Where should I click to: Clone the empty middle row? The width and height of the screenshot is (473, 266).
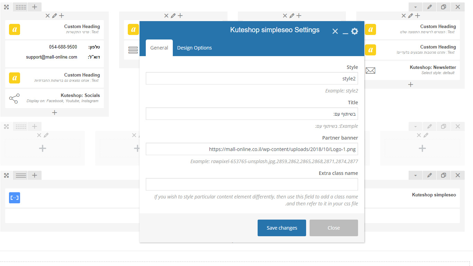point(444,126)
